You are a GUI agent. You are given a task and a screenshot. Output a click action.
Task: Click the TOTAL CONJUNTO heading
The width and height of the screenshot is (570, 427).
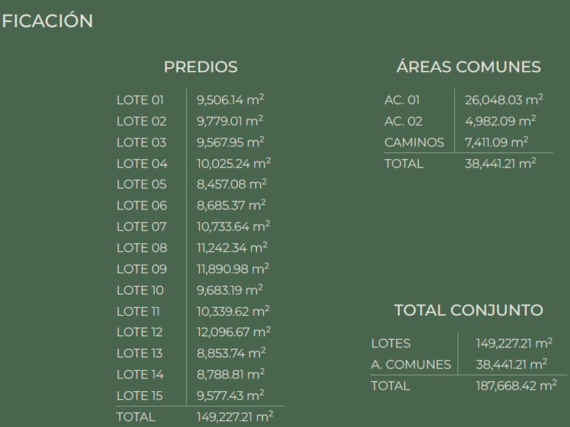coord(468,310)
